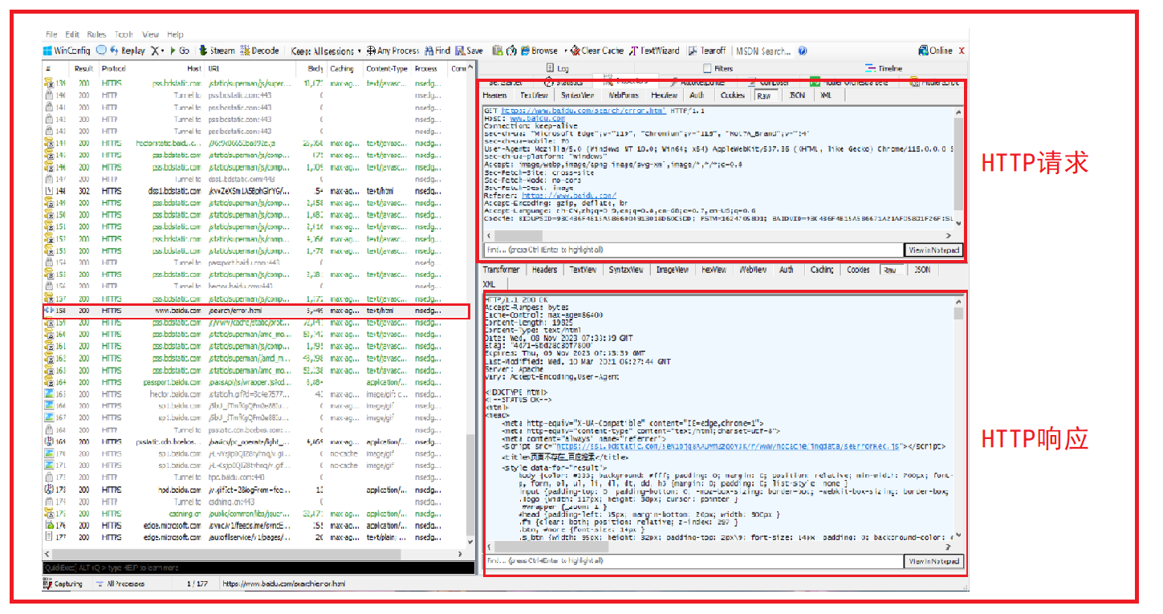Switch to the Log tab

point(557,68)
